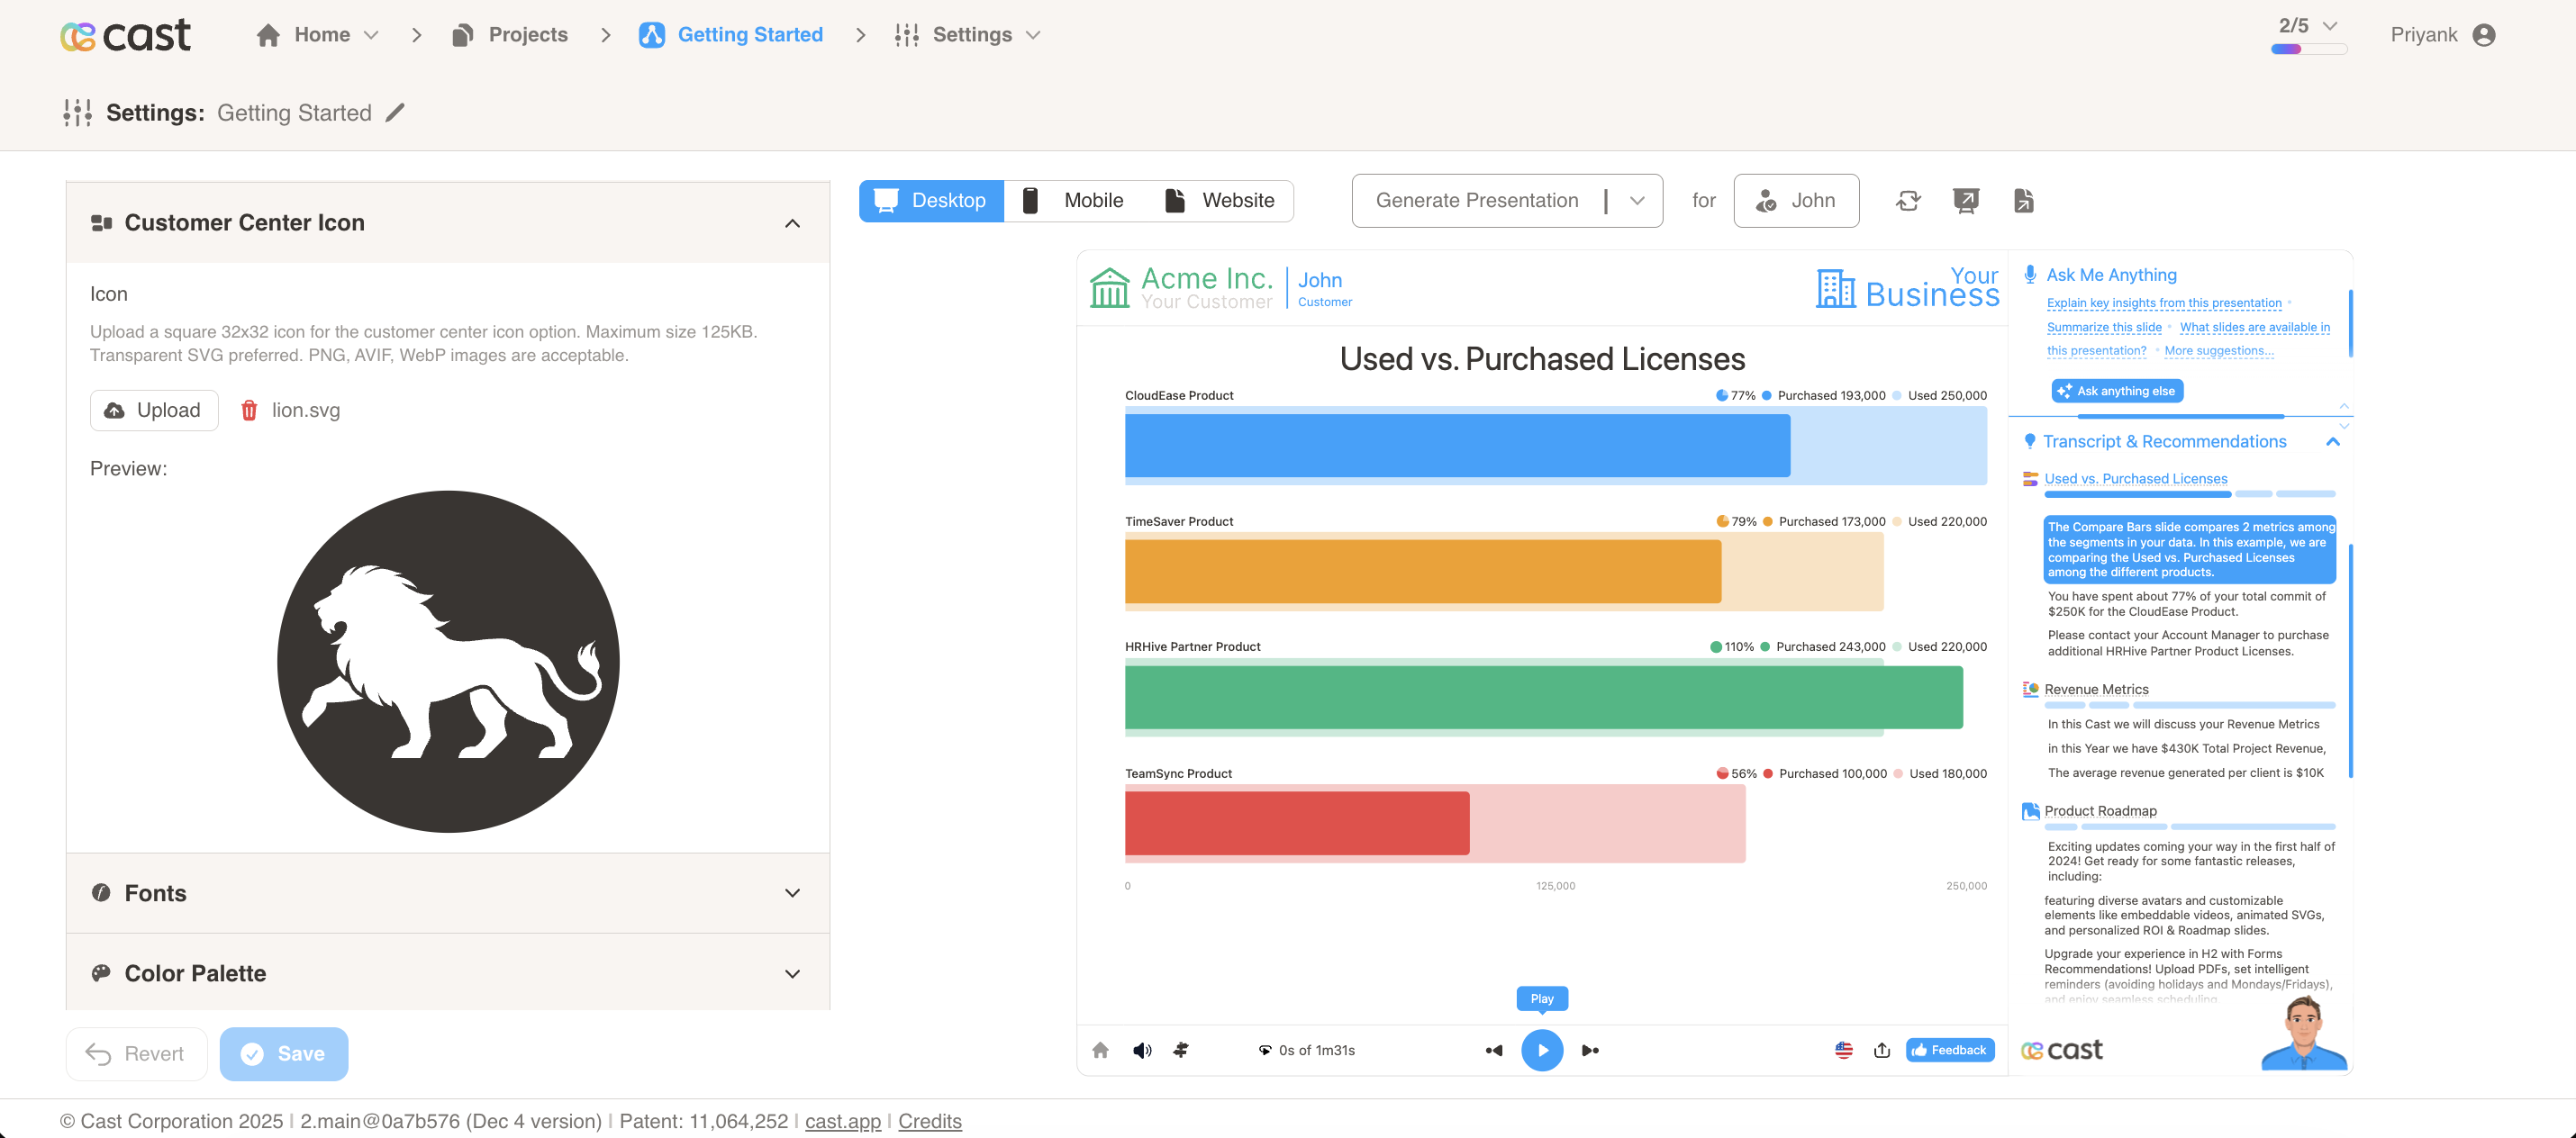Screen dimensions: 2576x1138
Task: Mute the presentation volume speaker
Action: coord(1141,1050)
